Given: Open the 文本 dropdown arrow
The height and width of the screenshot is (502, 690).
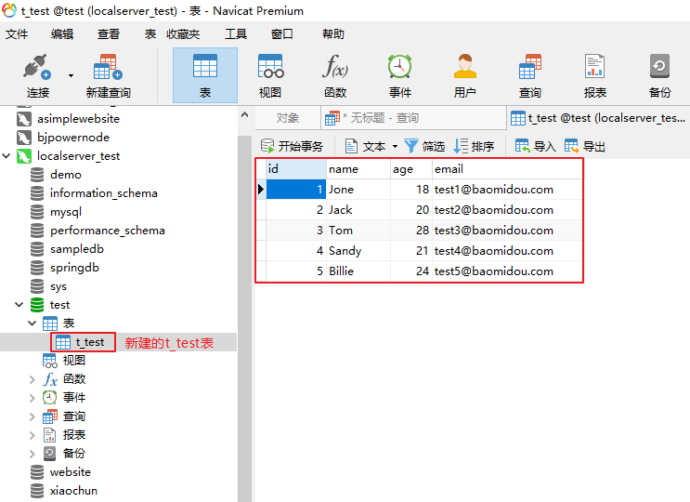Looking at the screenshot, I should click(x=395, y=146).
